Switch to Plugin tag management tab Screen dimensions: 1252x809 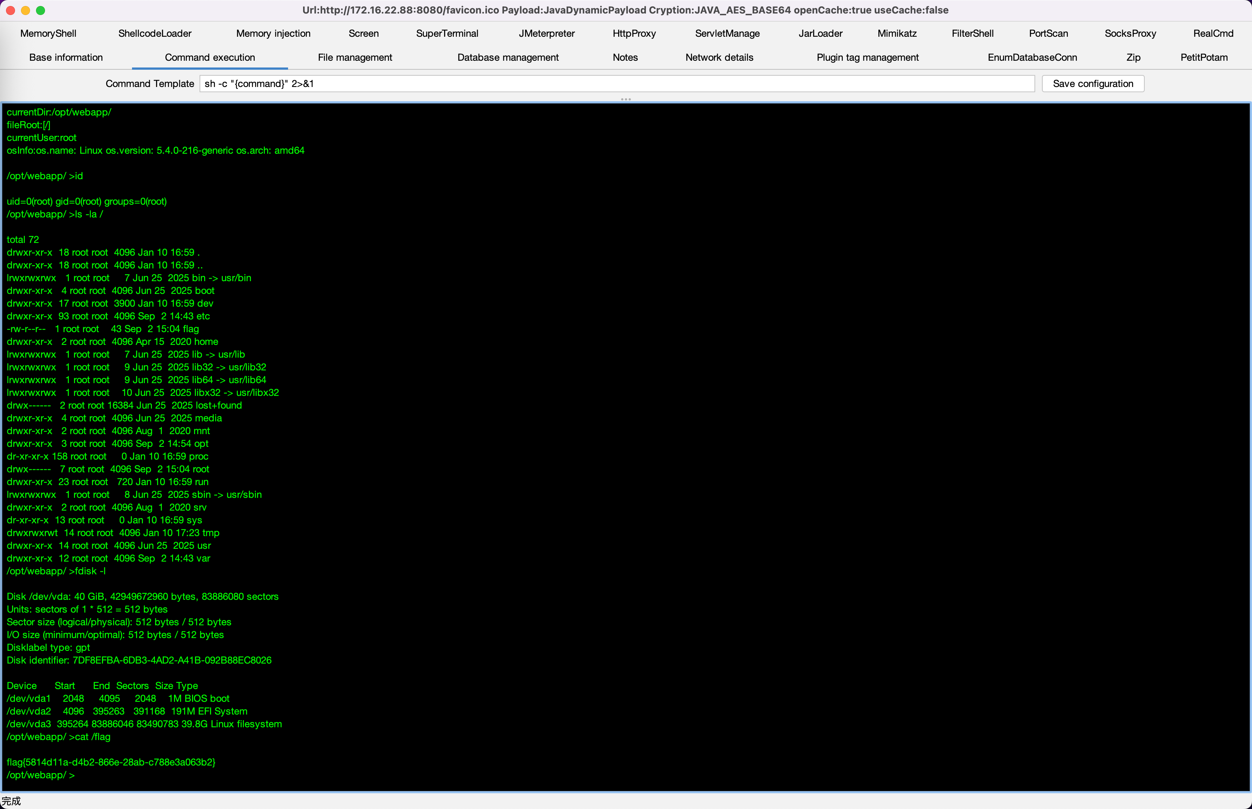tap(867, 57)
